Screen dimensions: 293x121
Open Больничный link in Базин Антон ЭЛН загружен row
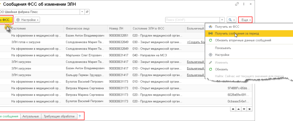pyautogui.click(x=195, y=69)
